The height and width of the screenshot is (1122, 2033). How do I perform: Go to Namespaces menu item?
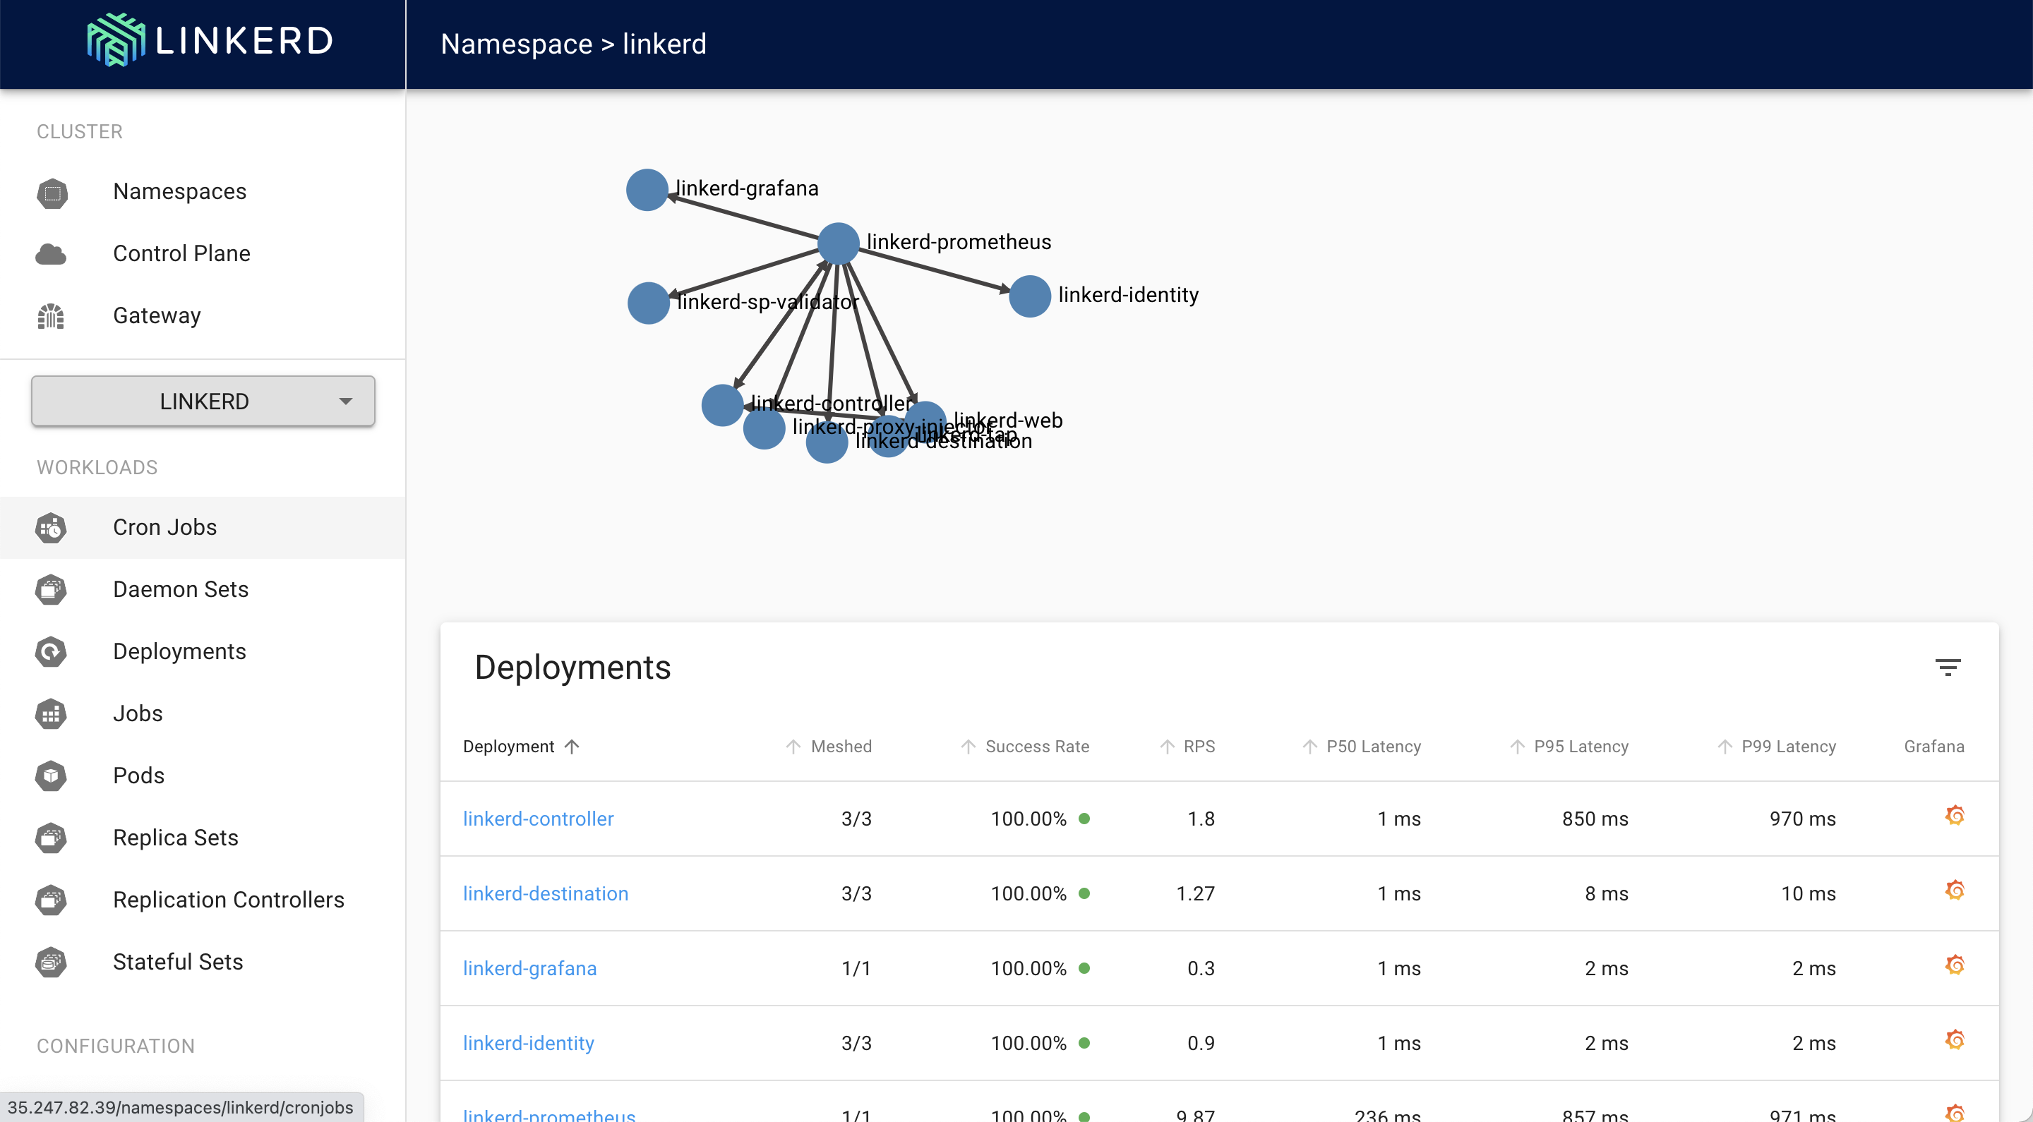click(203, 192)
